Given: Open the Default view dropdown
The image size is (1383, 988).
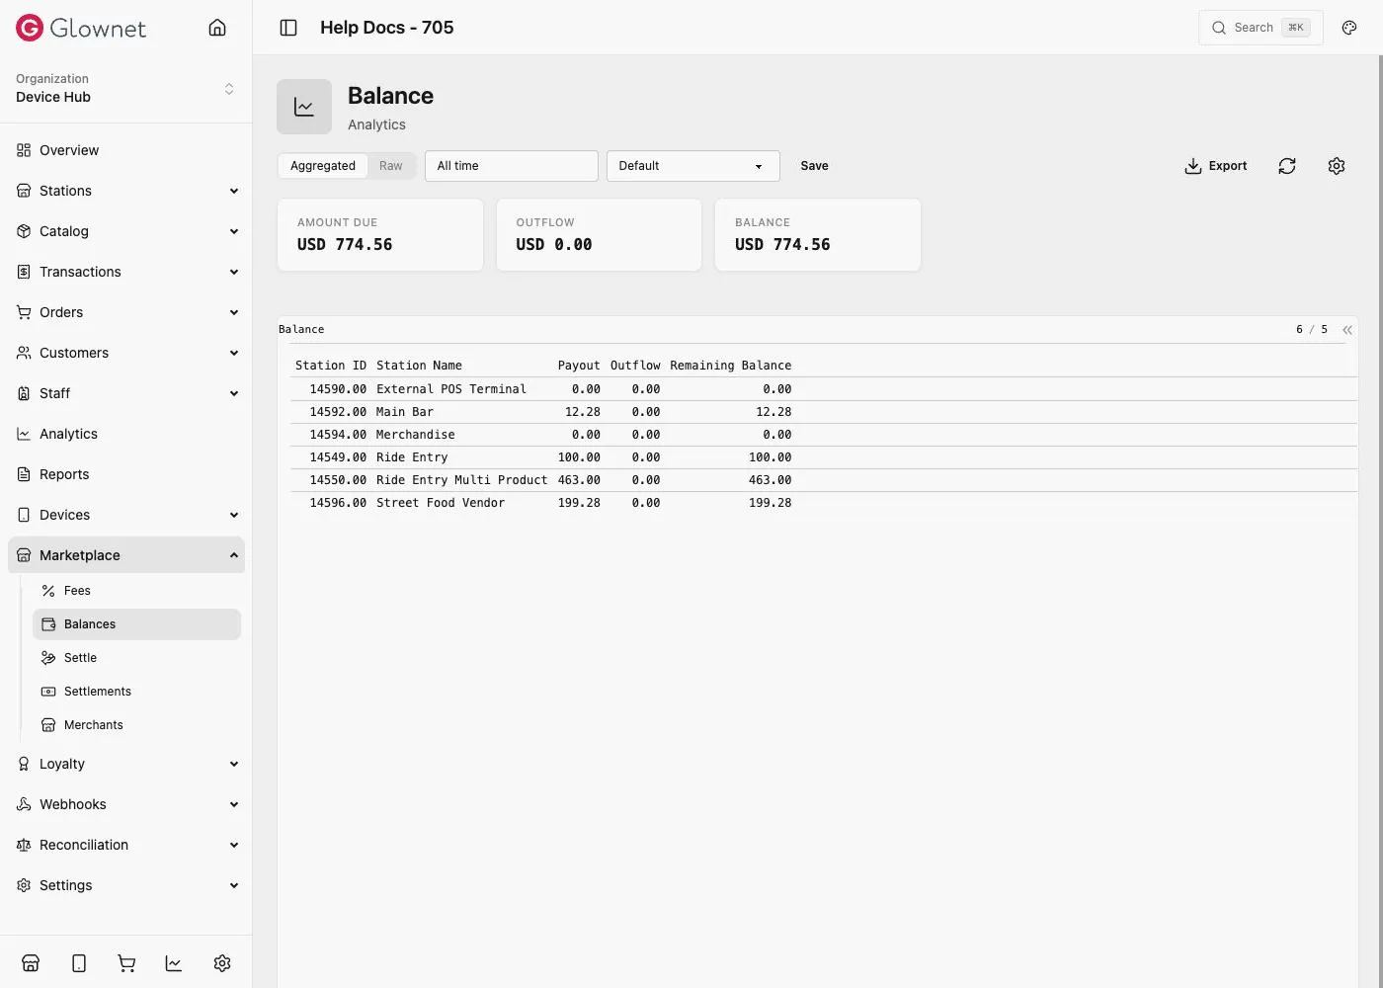Looking at the screenshot, I should (693, 166).
